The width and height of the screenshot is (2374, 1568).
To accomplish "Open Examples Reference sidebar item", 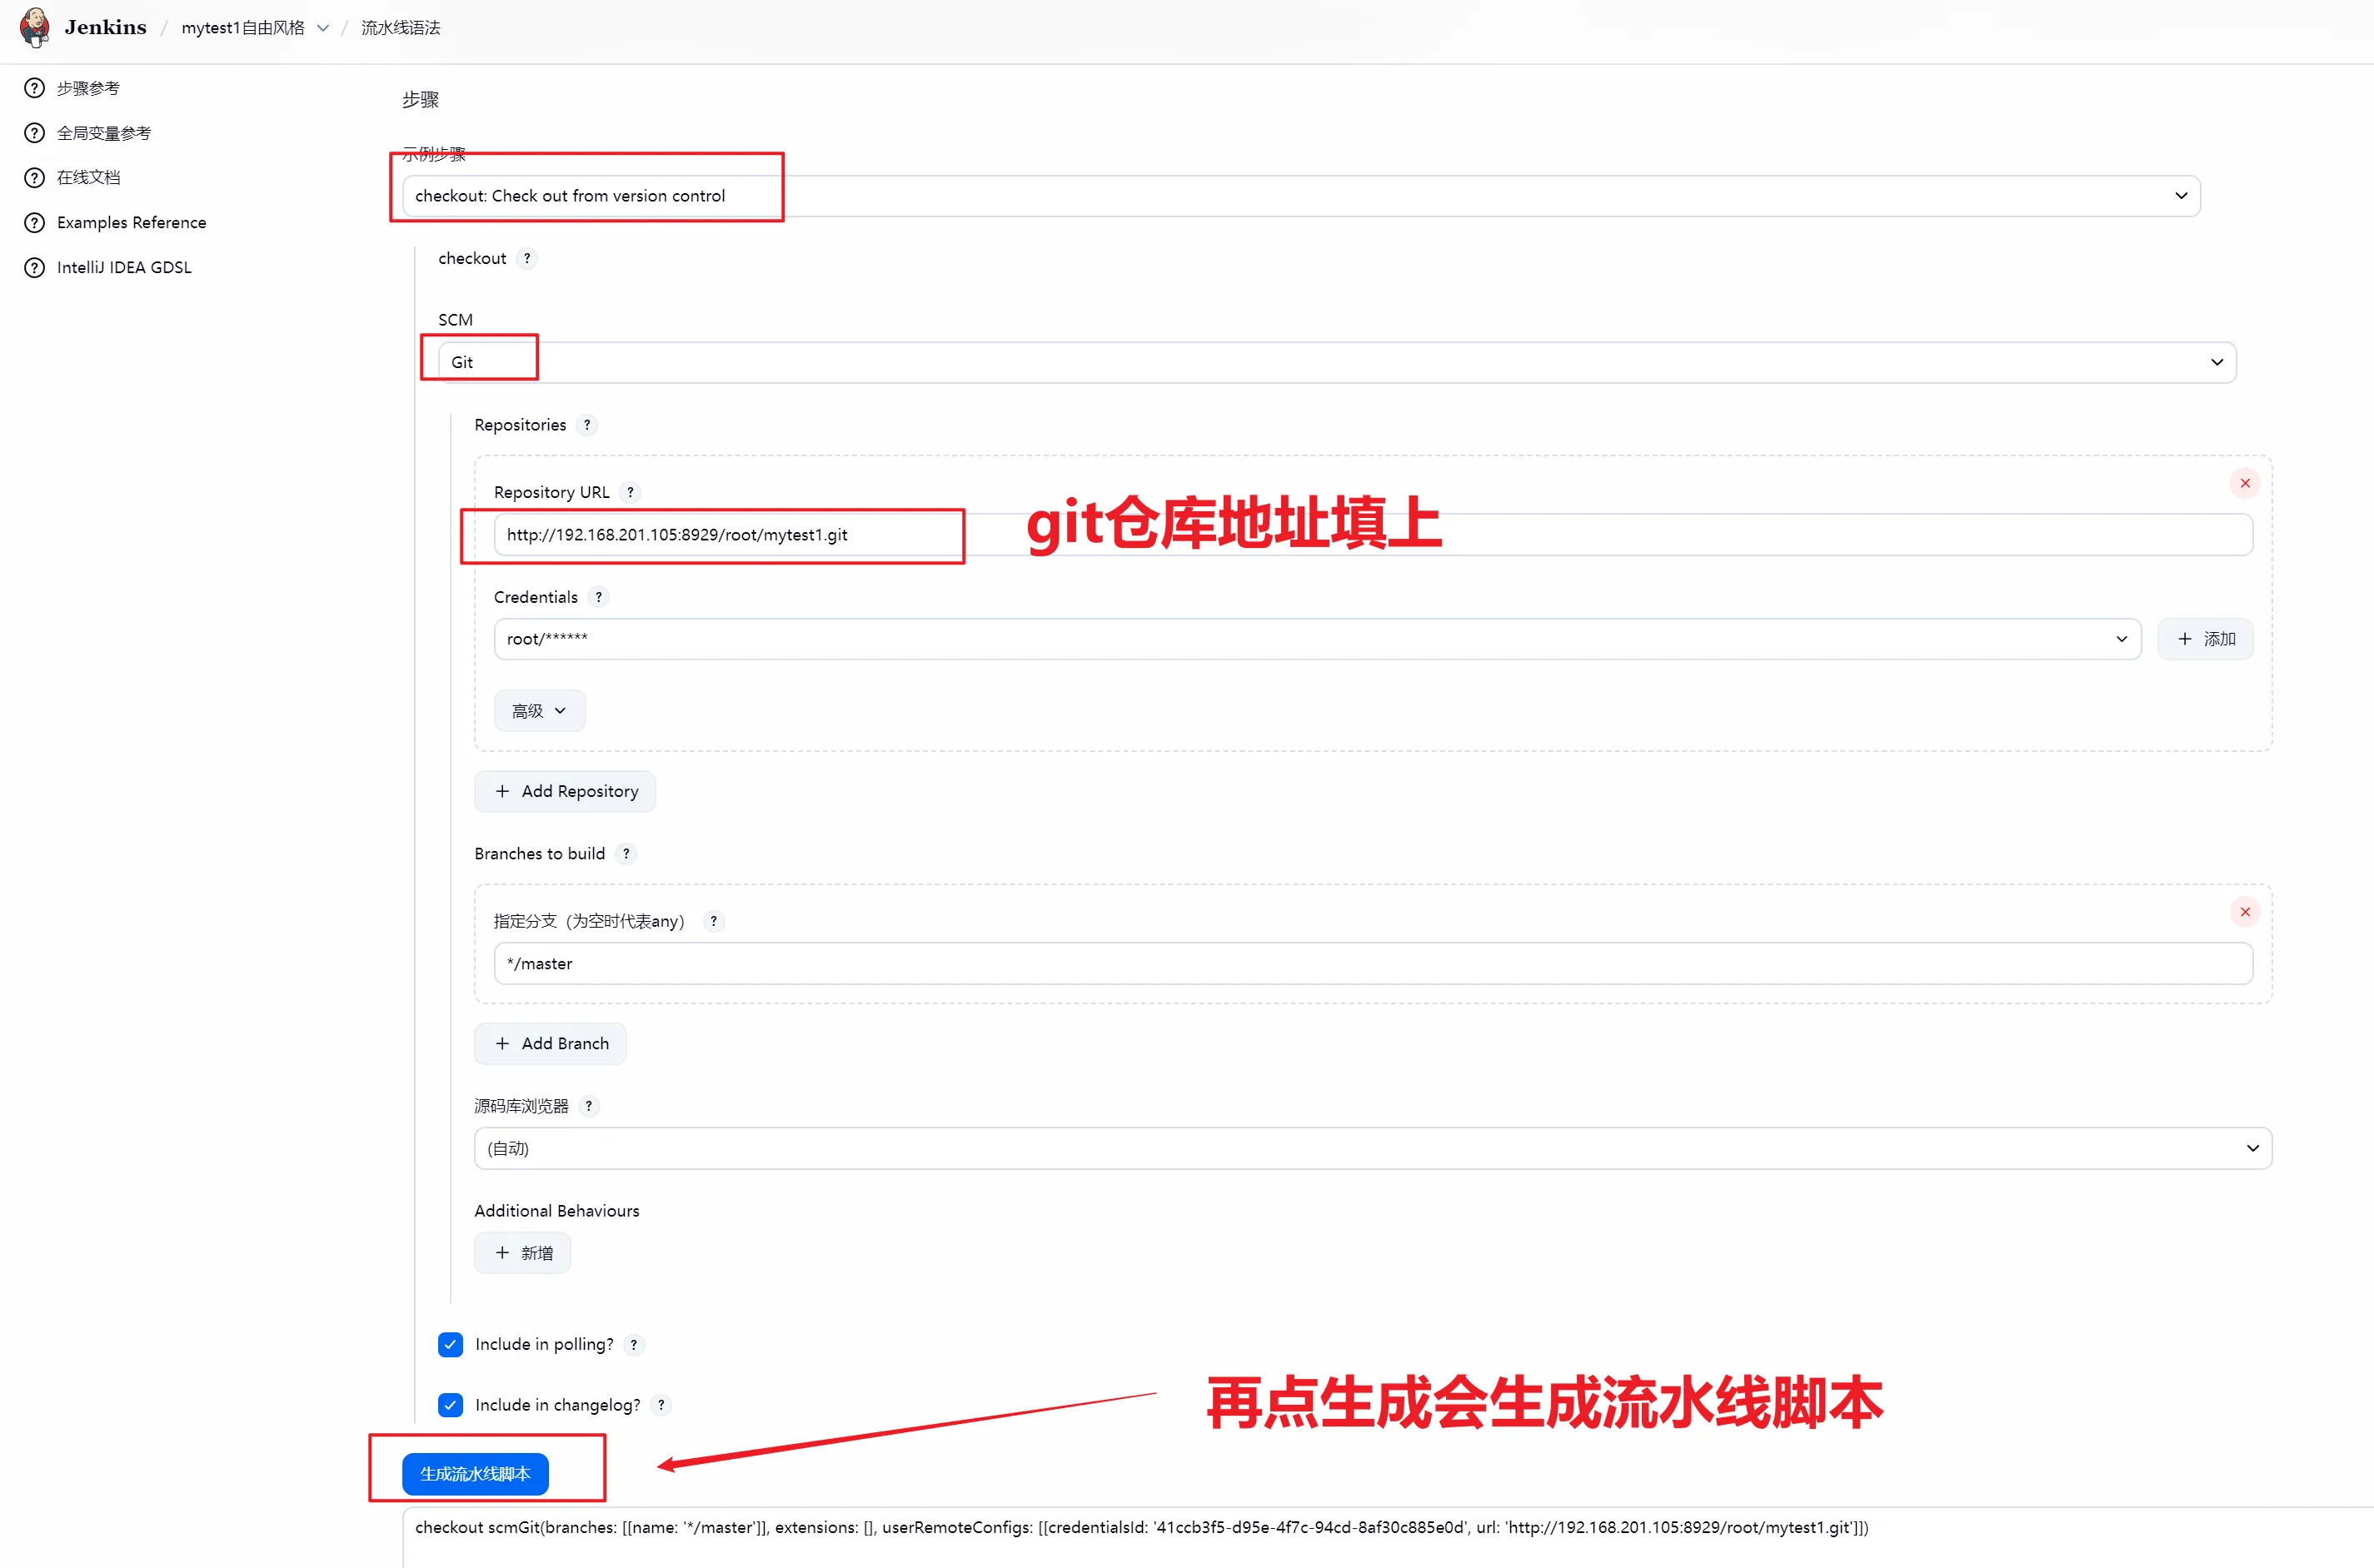I will [x=131, y=222].
